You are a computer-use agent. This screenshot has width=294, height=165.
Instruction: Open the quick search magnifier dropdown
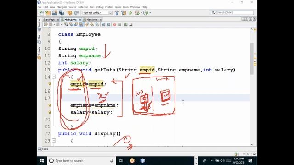[214, 12]
